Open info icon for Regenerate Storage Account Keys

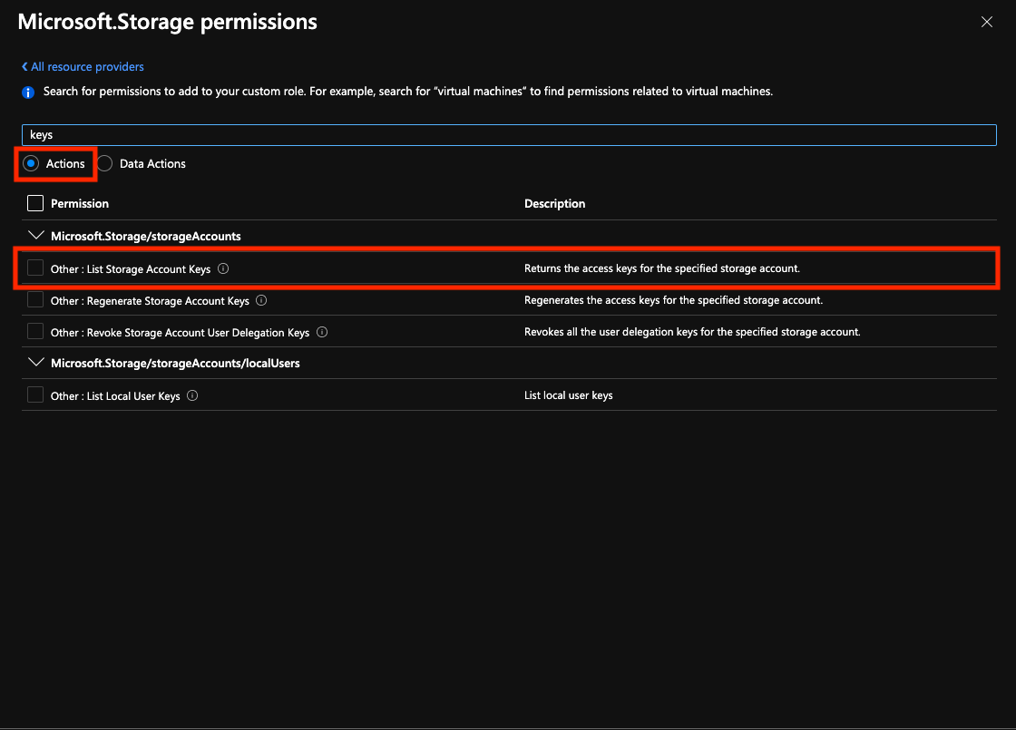pyautogui.click(x=261, y=300)
